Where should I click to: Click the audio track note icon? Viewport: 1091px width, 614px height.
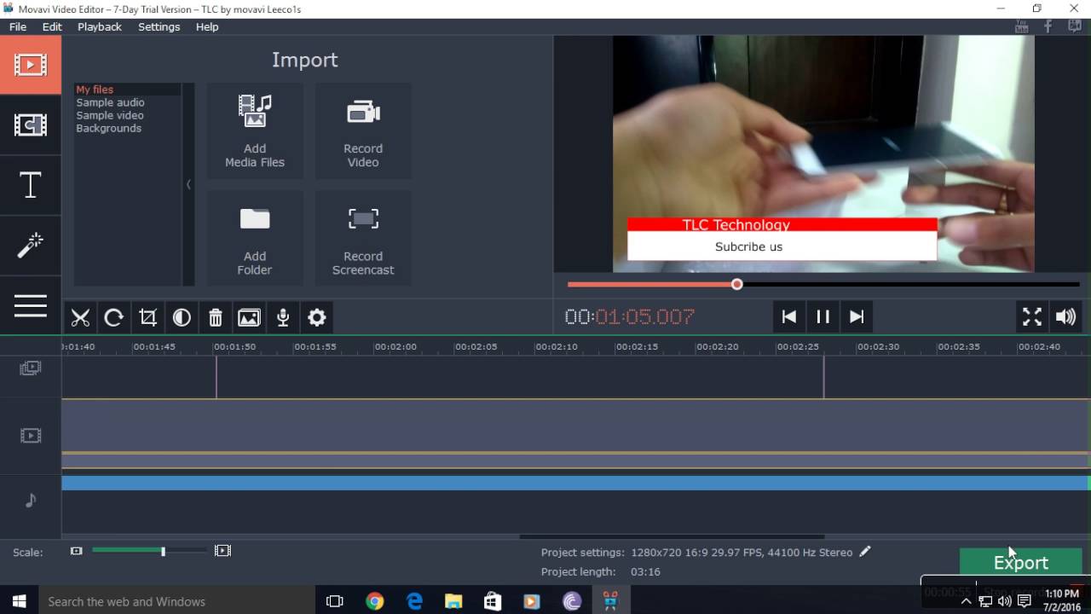coord(31,500)
